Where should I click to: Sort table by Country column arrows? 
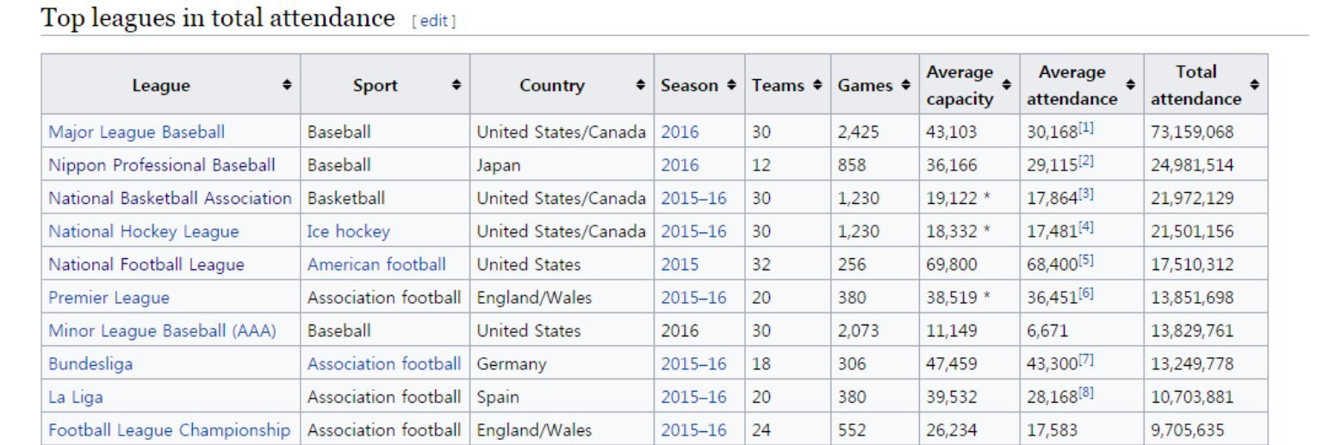(x=640, y=85)
